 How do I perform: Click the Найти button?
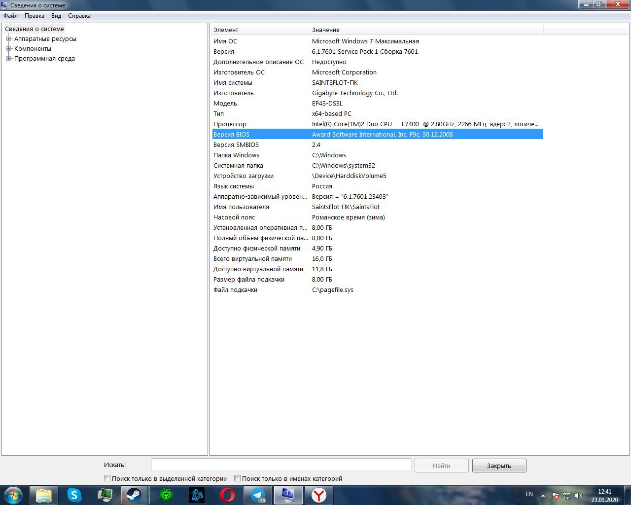click(x=441, y=466)
